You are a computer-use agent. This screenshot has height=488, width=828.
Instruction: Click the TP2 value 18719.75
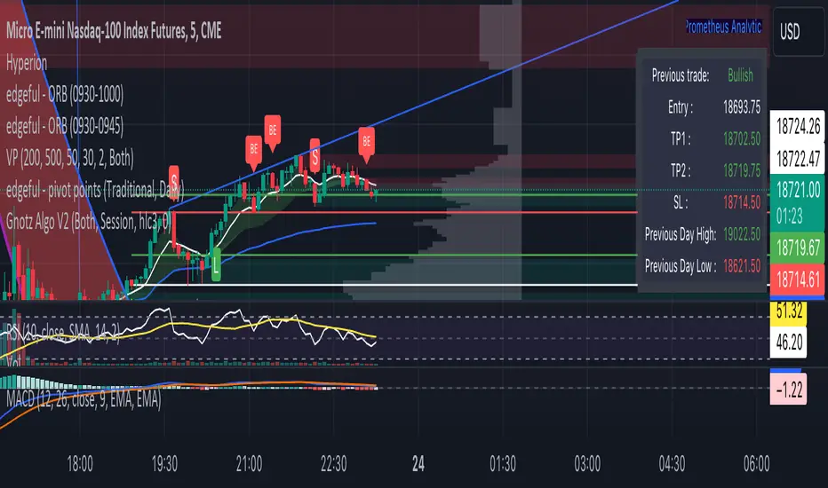pyautogui.click(x=742, y=170)
